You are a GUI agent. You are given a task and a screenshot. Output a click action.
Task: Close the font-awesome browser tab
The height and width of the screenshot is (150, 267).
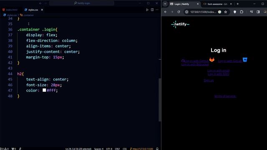[231, 4]
